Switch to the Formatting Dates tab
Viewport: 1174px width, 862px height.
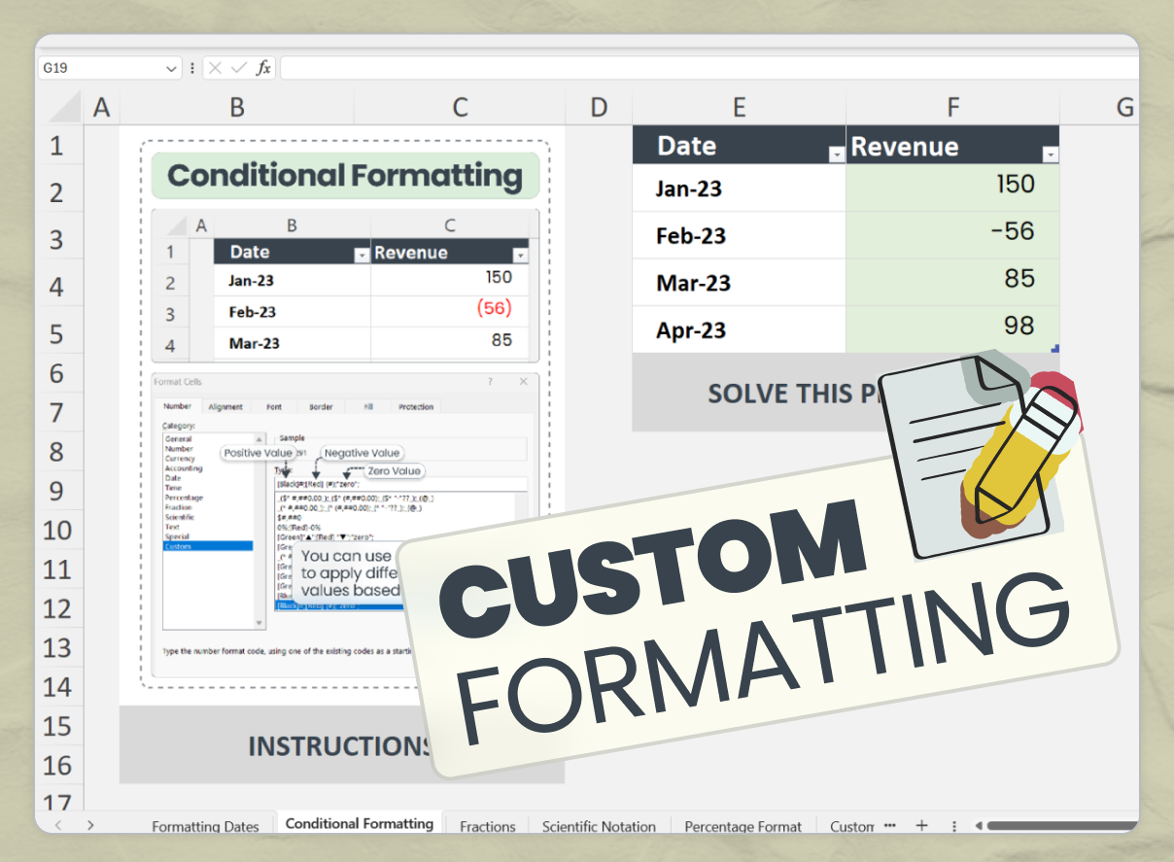click(x=205, y=826)
